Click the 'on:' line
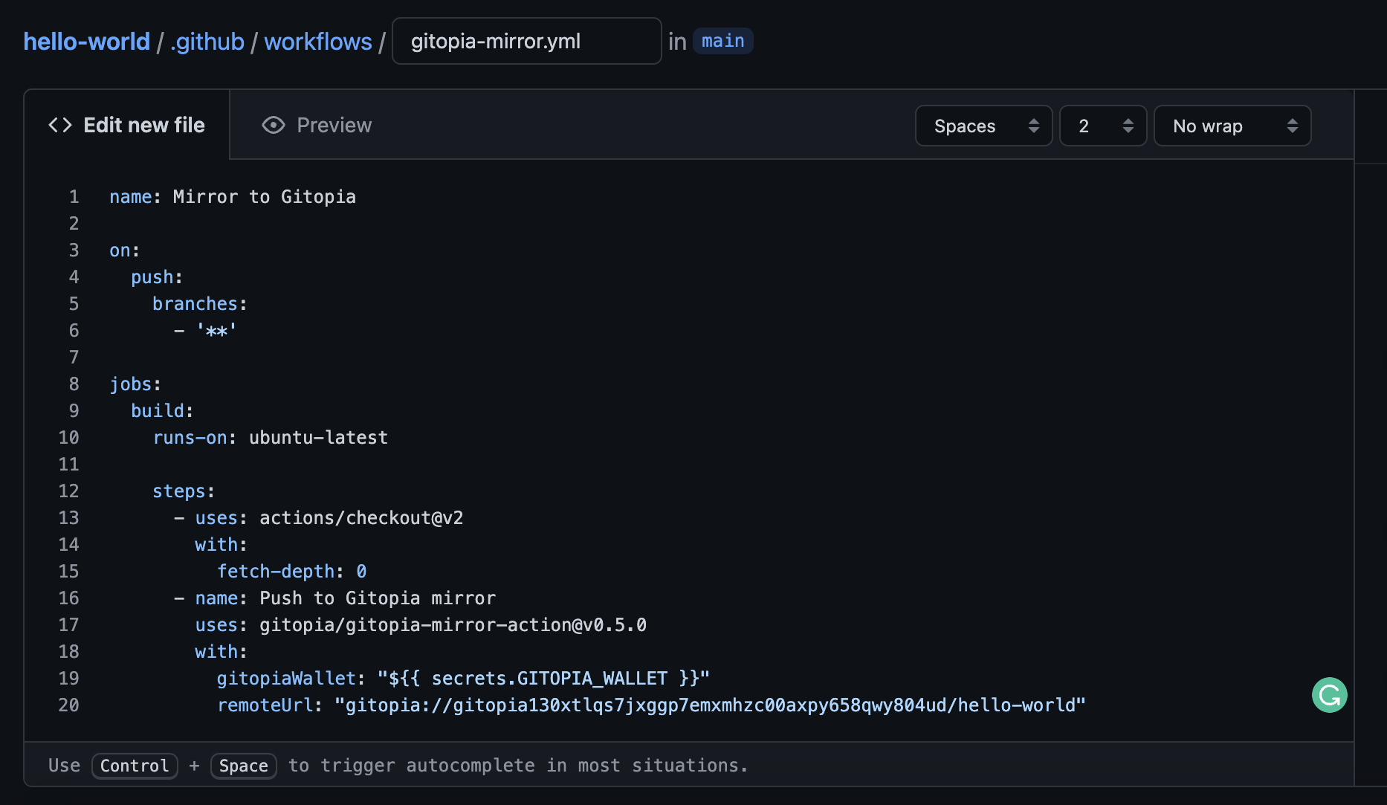1387x805 pixels. [x=125, y=250]
